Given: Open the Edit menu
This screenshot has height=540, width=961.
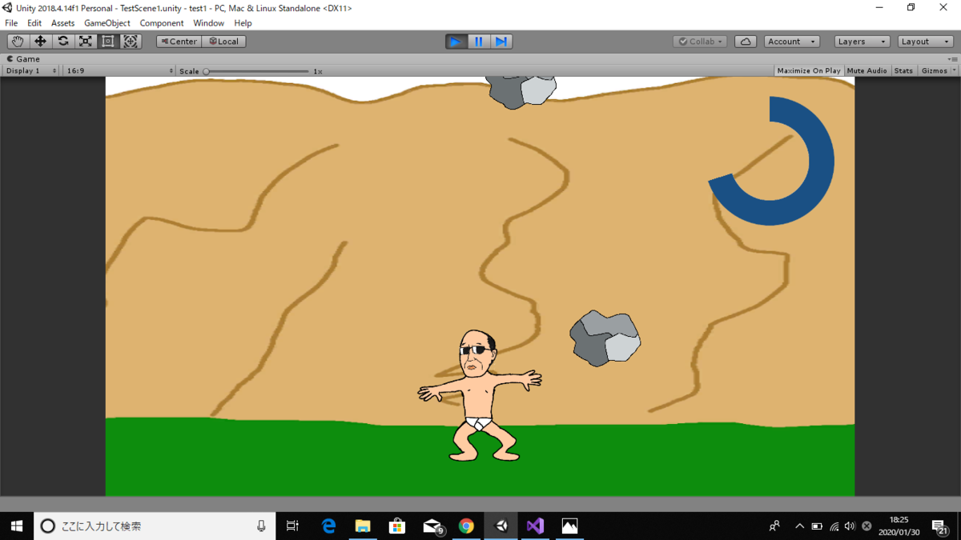Looking at the screenshot, I should [x=34, y=23].
